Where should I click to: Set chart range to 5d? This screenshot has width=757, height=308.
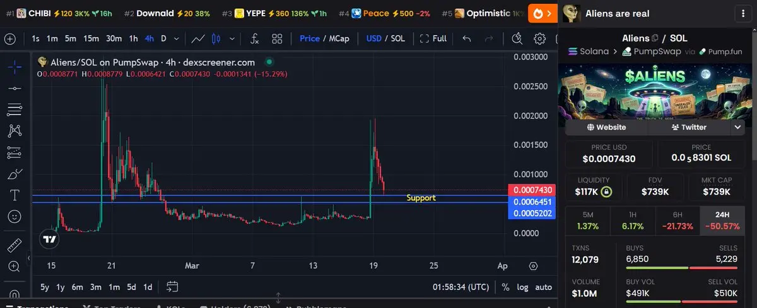tap(131, 287)
